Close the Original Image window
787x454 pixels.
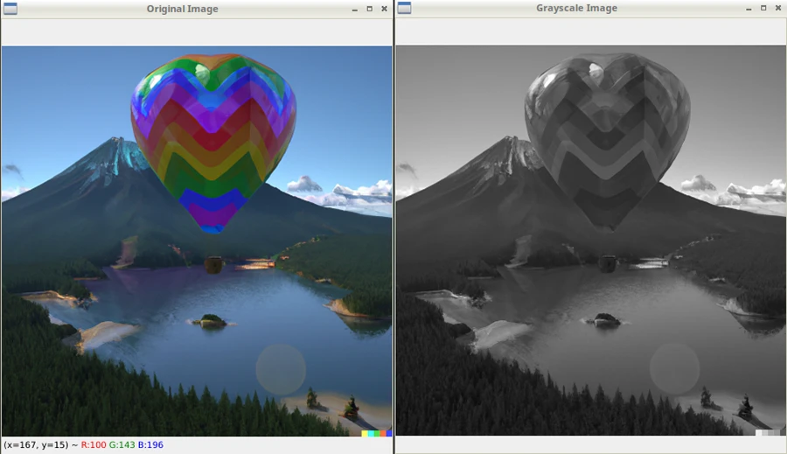click(384, 9)
